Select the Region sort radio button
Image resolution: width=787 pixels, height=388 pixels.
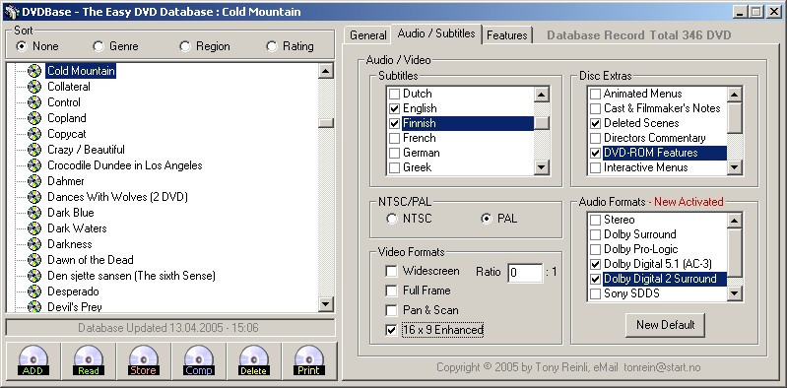click(185, 46)
